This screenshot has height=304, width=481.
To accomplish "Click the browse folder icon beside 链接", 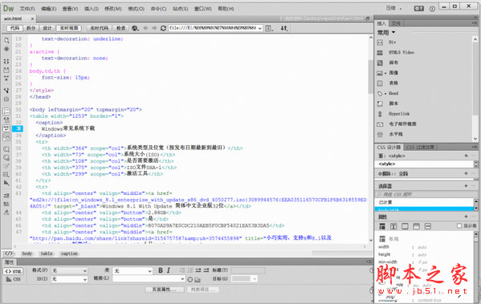I will [198, 279].
